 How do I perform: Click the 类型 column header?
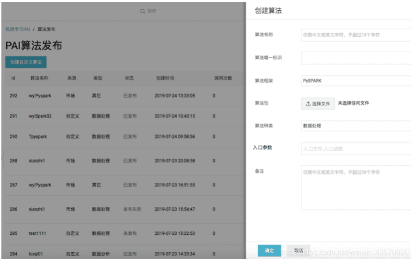click(x=98, y=78)
